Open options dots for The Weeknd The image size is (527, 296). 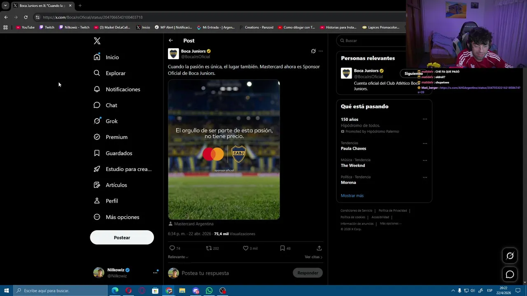coord(425,160)
